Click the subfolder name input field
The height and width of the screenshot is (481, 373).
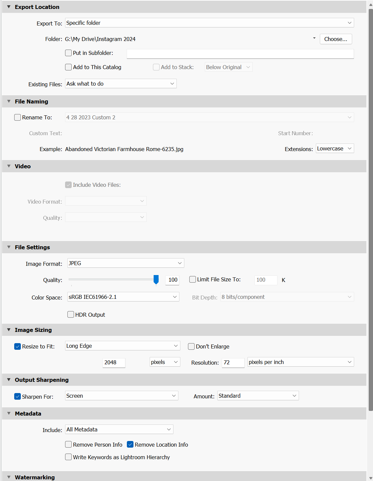[240, 54]
